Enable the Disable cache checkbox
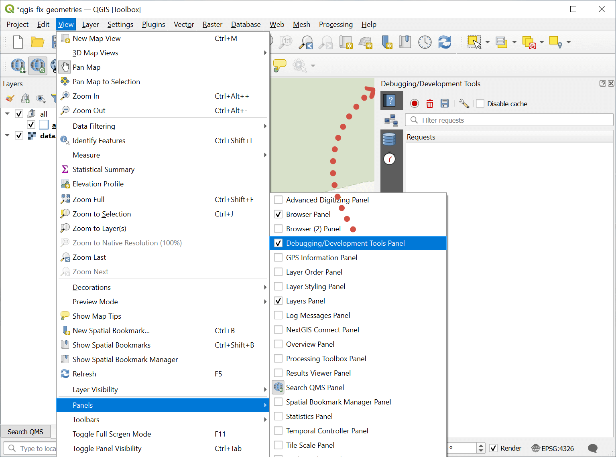 [480, 104]
